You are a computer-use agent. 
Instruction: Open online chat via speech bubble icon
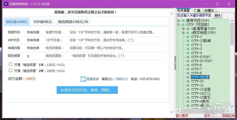click(83, 79)
